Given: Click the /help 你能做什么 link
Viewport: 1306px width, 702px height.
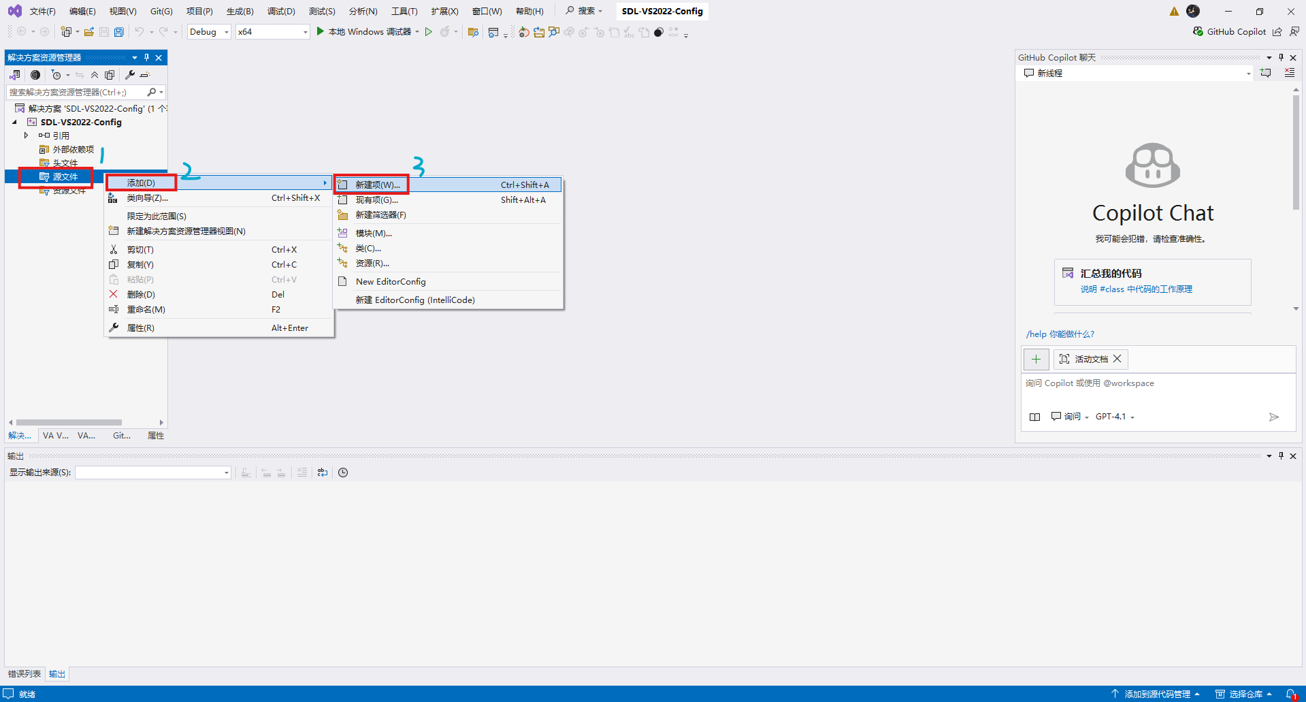Looking at the screenshot, I should (1060, 334).
